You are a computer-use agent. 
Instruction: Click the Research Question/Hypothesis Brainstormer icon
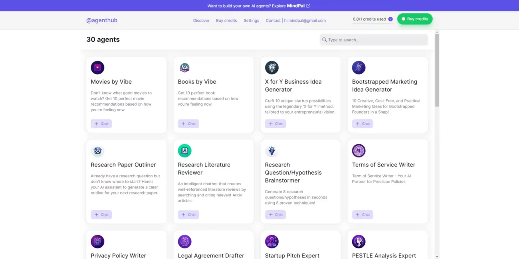272,151
